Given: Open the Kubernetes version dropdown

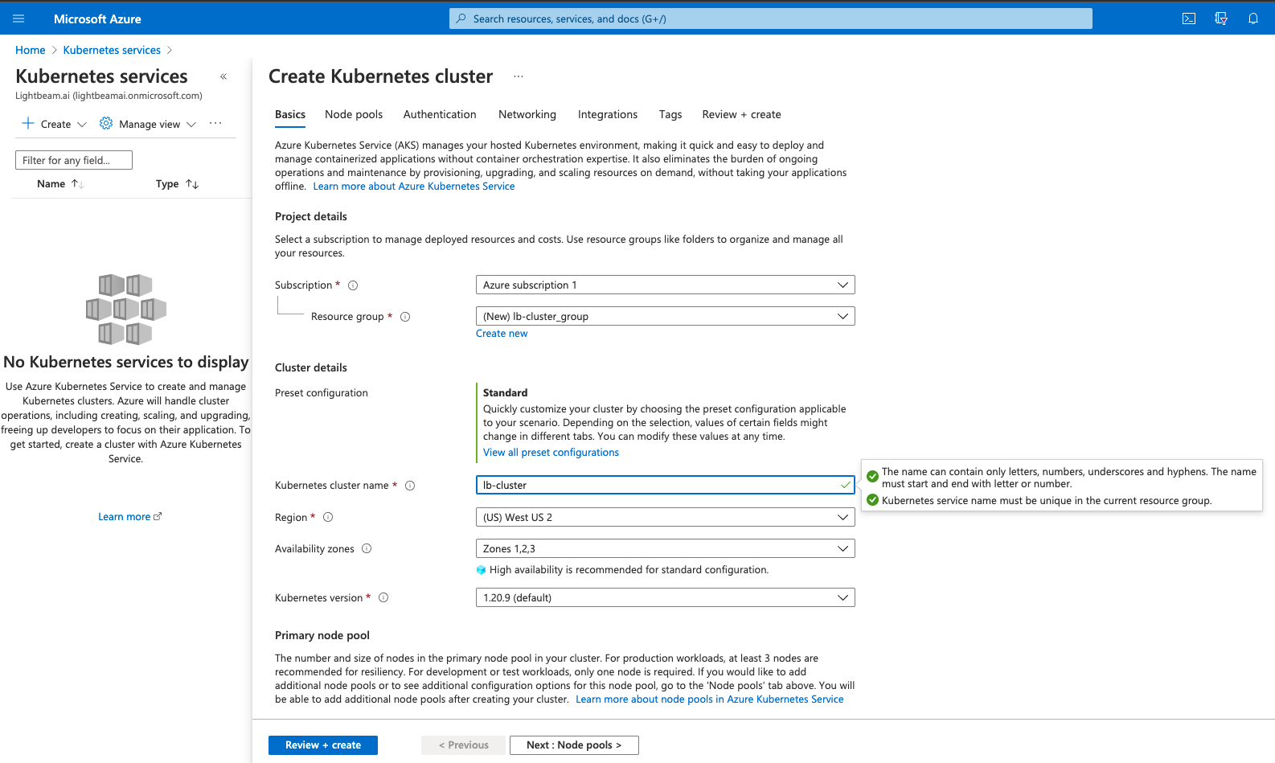Looking at the screenshot, I should [666, 597].
